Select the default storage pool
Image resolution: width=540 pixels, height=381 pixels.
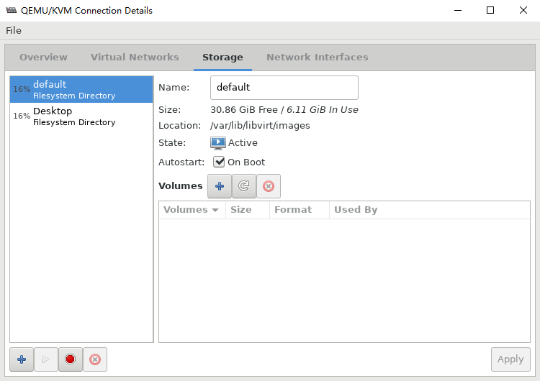pos(81,90)
